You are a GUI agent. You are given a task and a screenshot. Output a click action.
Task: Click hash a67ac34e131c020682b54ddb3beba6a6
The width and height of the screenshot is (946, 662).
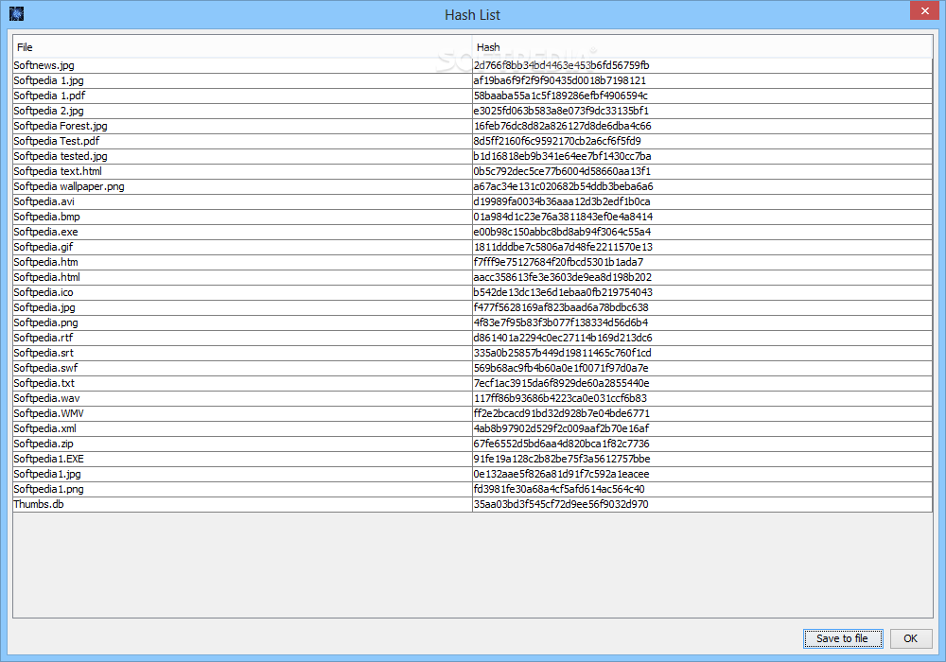point(564,186)
